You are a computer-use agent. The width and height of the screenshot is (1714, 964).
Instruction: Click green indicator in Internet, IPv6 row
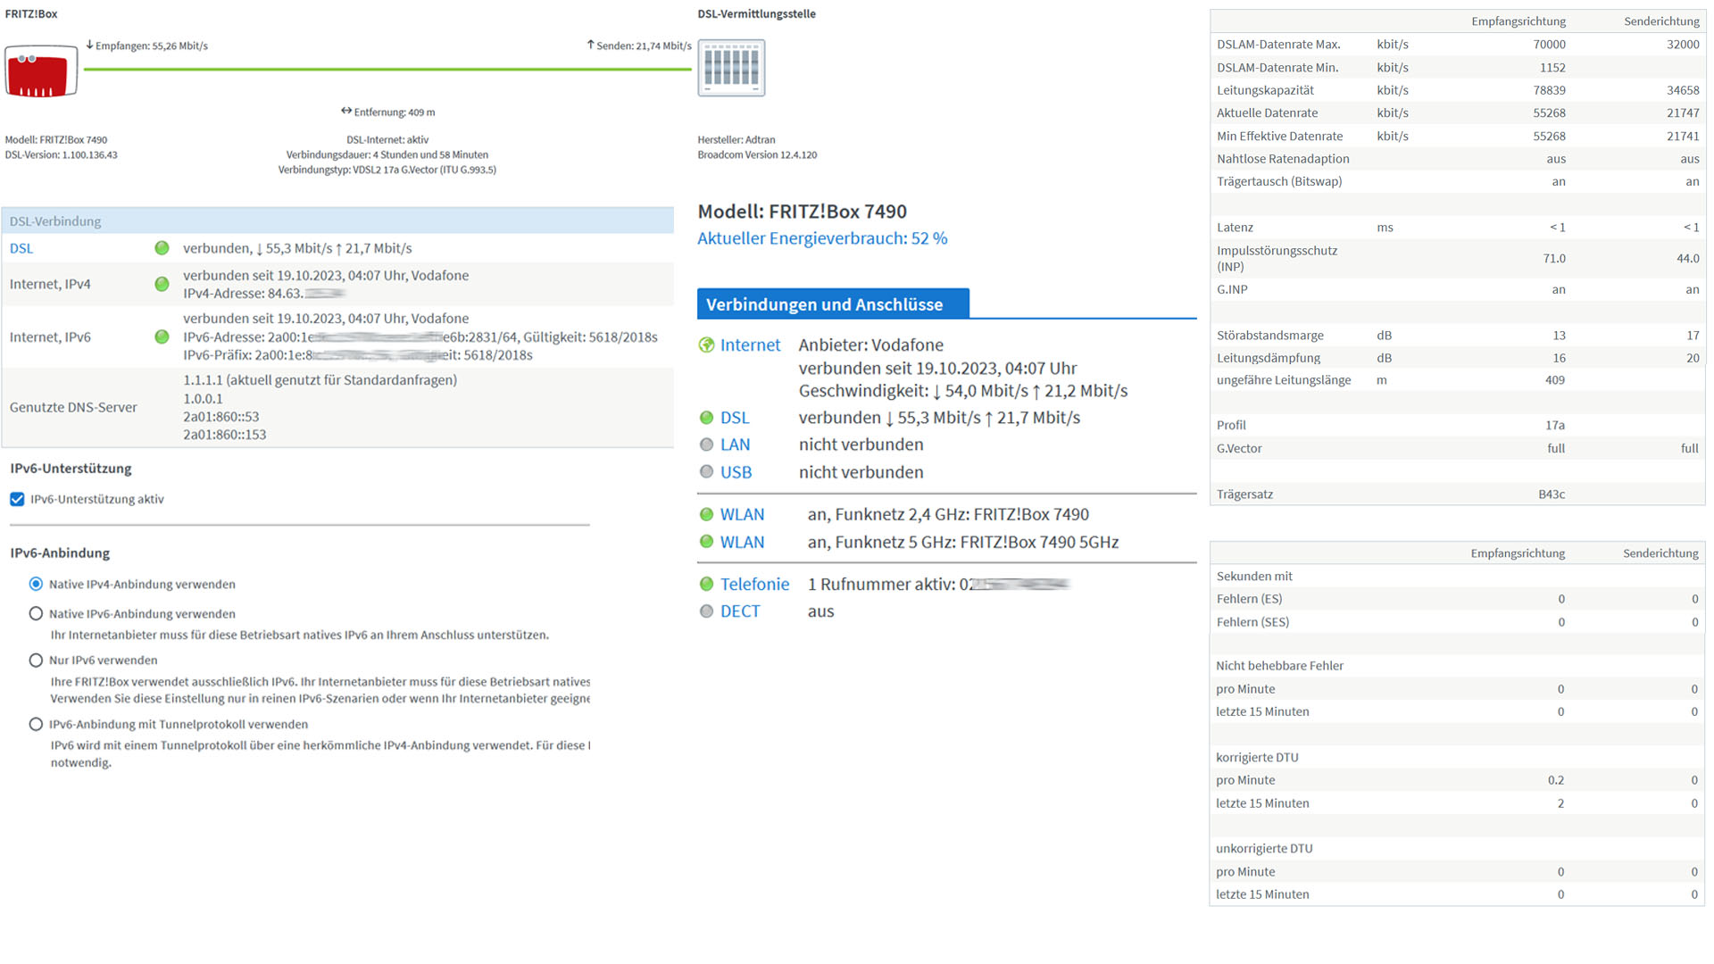tap(162, 337)
